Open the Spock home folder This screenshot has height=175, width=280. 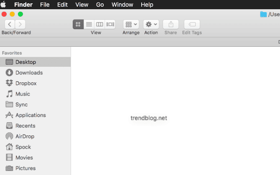[23, 147]
